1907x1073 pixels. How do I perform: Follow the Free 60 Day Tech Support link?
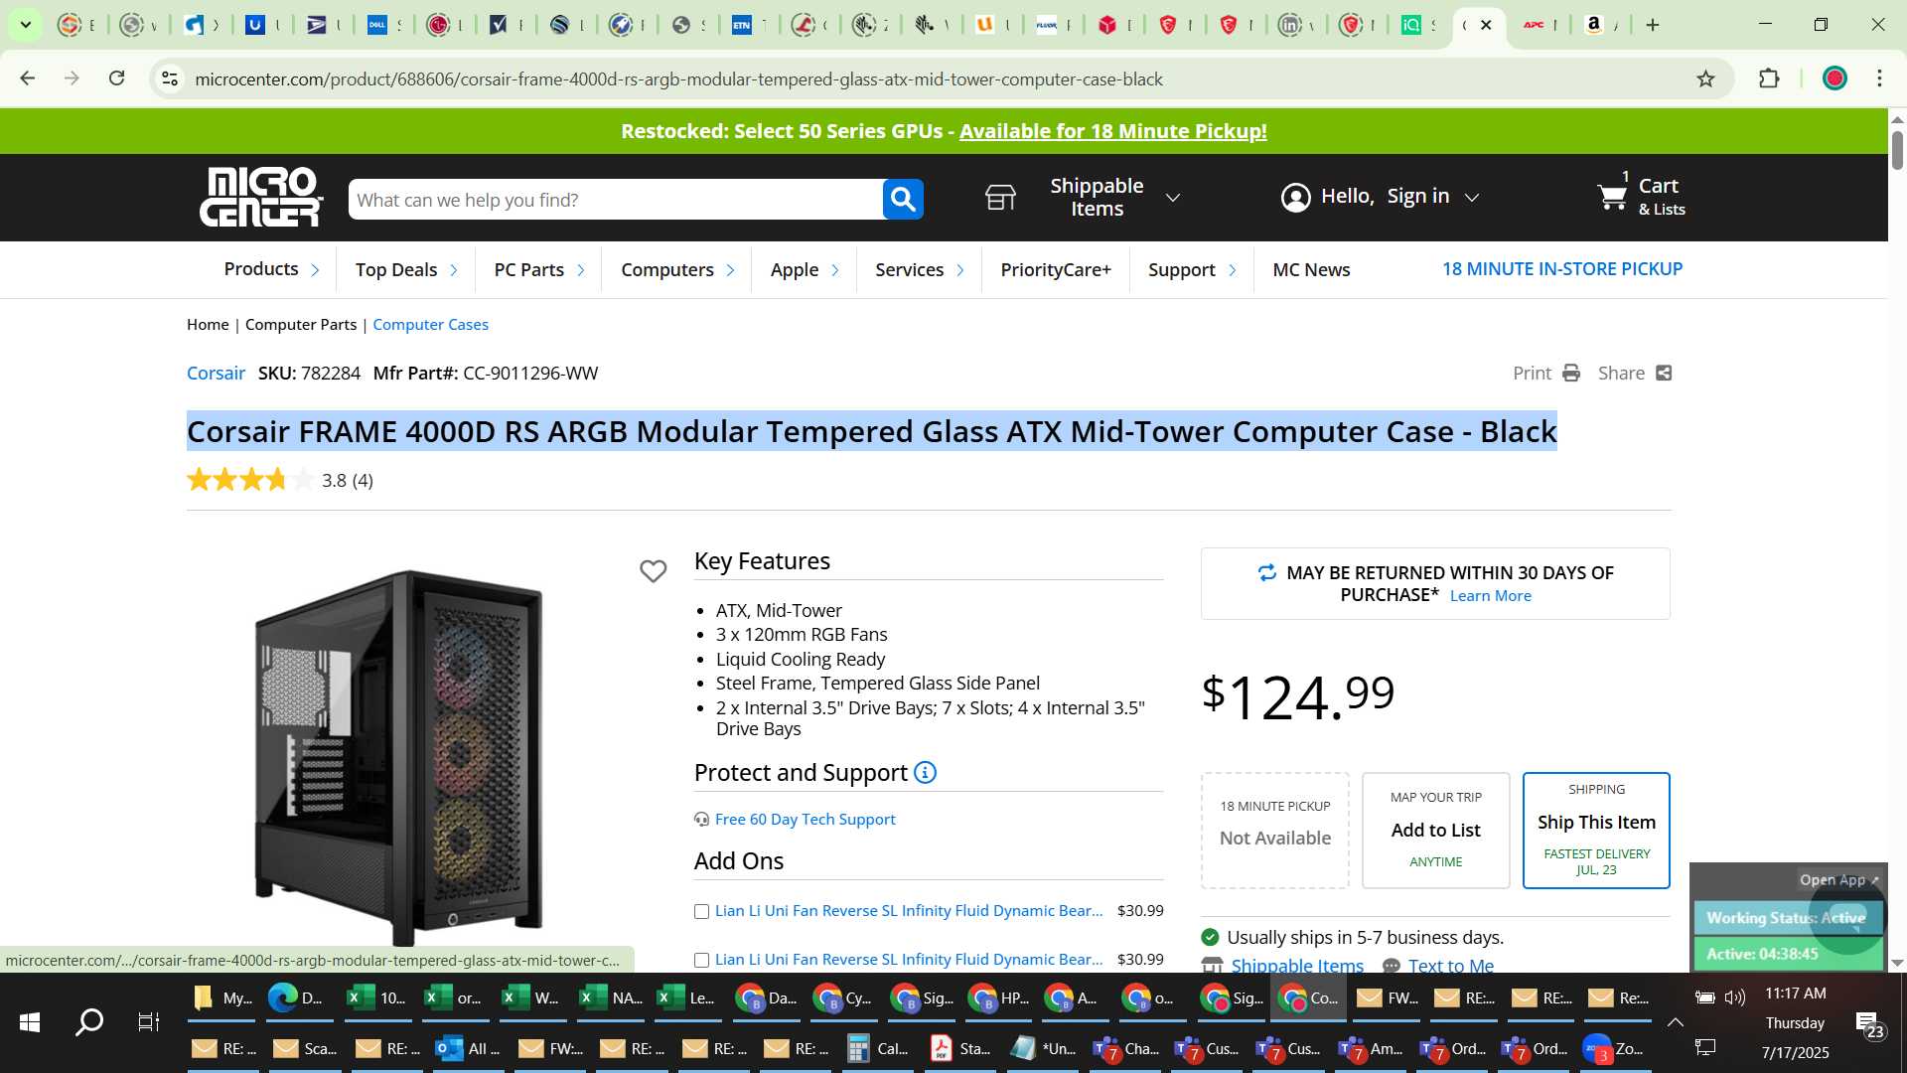805,819
